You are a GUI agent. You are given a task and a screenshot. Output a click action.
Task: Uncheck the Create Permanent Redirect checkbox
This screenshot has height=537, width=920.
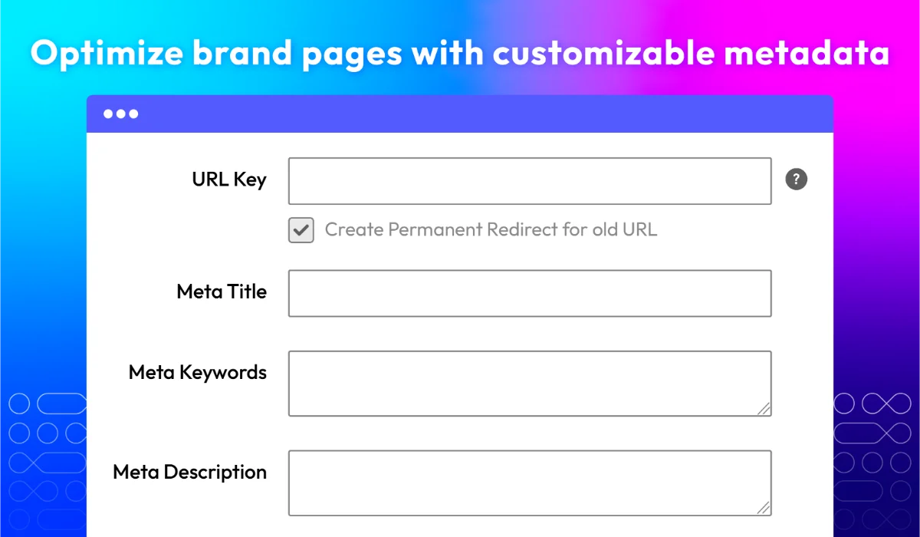point(301,230)
